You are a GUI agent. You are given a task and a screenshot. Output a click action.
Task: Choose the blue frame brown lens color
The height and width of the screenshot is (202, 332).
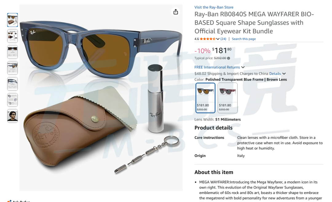(205, 98)
